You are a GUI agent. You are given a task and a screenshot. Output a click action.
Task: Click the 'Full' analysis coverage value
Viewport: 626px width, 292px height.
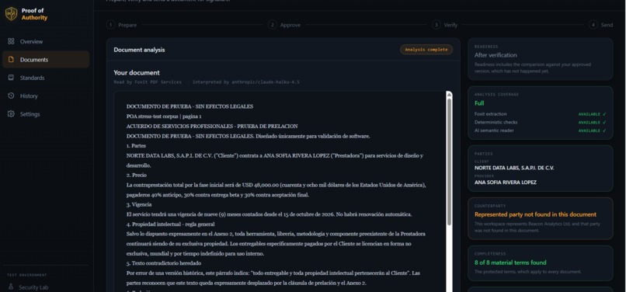[x=479, y=103]
